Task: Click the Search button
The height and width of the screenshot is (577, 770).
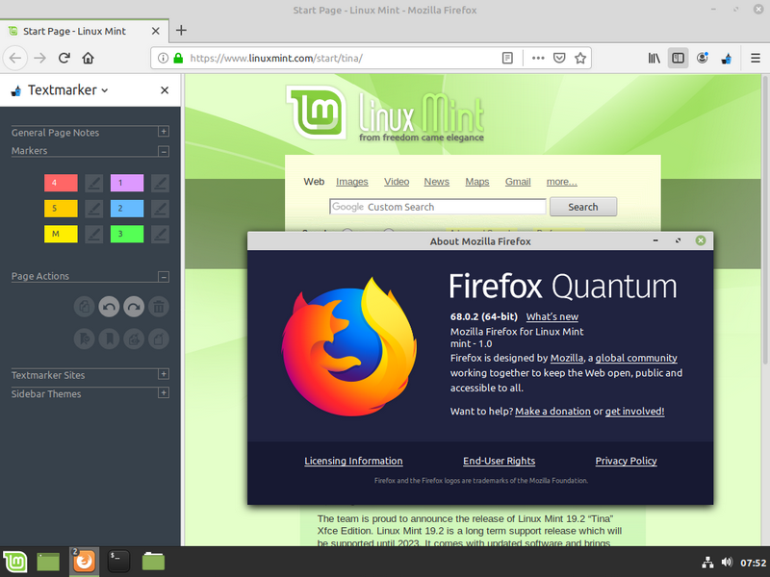Action: tap(583, 207)
